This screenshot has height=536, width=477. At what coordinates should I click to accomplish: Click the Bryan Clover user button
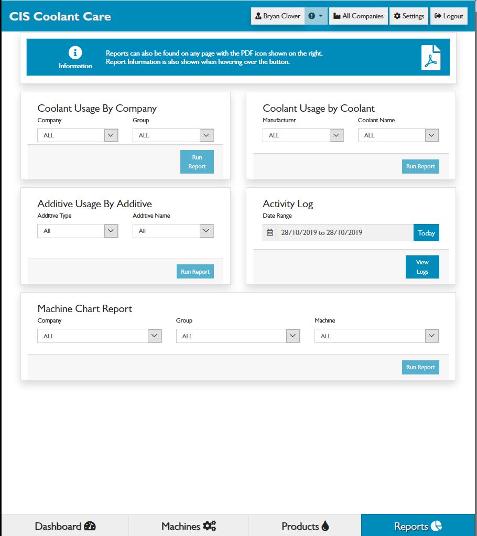click(x=278, y=16)
